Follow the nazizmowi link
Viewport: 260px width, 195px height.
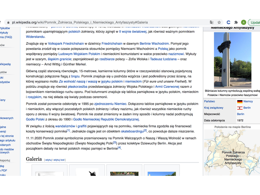click(x=176, y=54)
